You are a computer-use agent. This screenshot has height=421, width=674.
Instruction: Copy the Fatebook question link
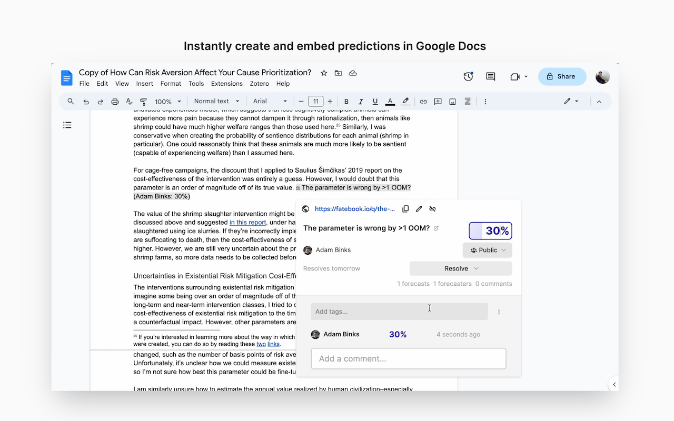pyautogui.click(x=405, y=209)
